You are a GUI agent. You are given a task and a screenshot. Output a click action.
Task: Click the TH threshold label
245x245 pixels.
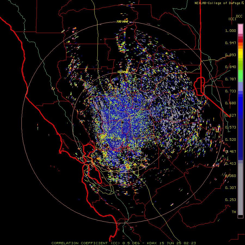coord(234,212)
